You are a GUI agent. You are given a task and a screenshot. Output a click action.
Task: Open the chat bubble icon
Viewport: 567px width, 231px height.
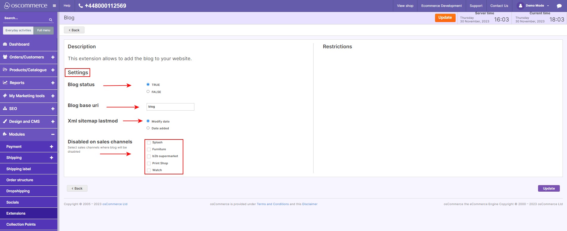coord(559,6)
